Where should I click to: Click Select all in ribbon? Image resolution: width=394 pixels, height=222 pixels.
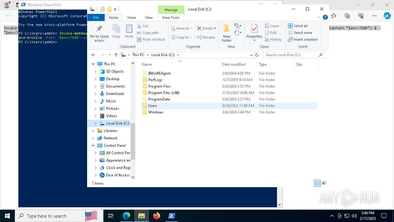click(298, 26)
